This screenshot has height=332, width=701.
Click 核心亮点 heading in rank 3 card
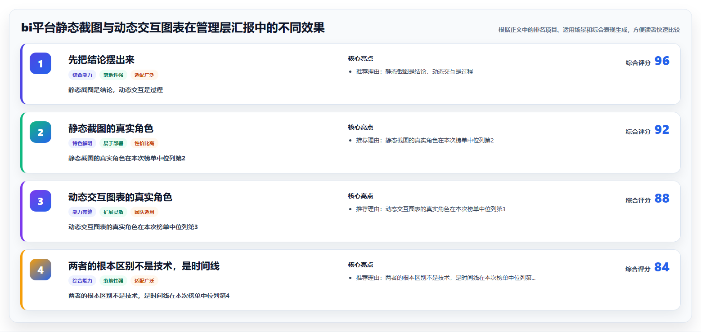pos(360,196)
